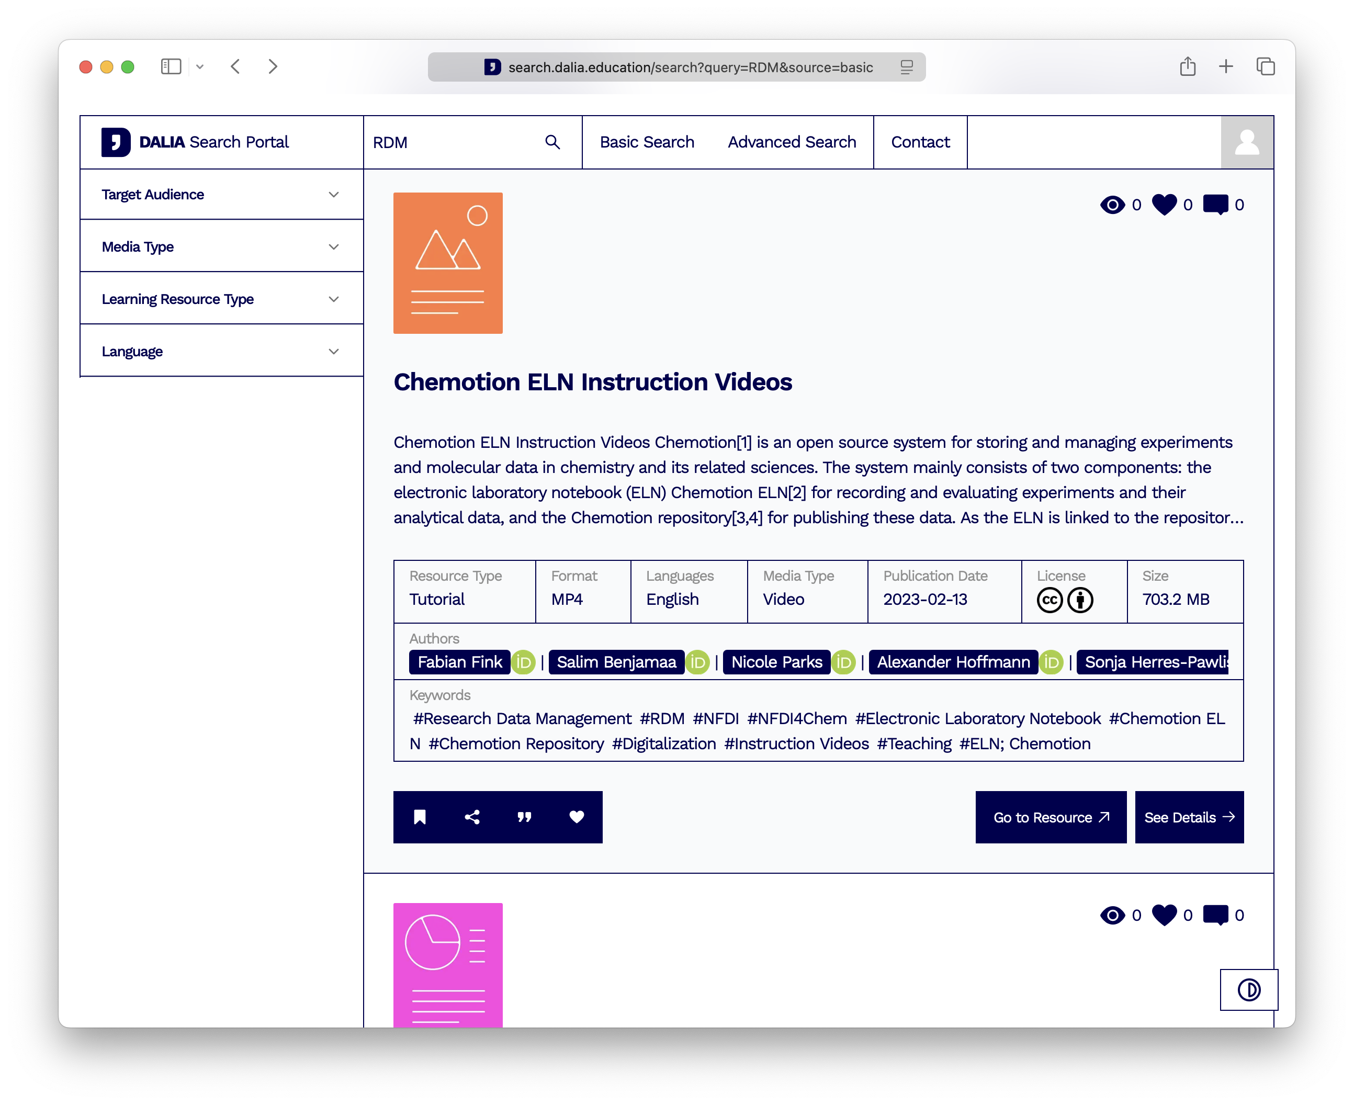
Task: Expand the Target Audience filter
Action: pyautogui.click(x=221, y=195)
